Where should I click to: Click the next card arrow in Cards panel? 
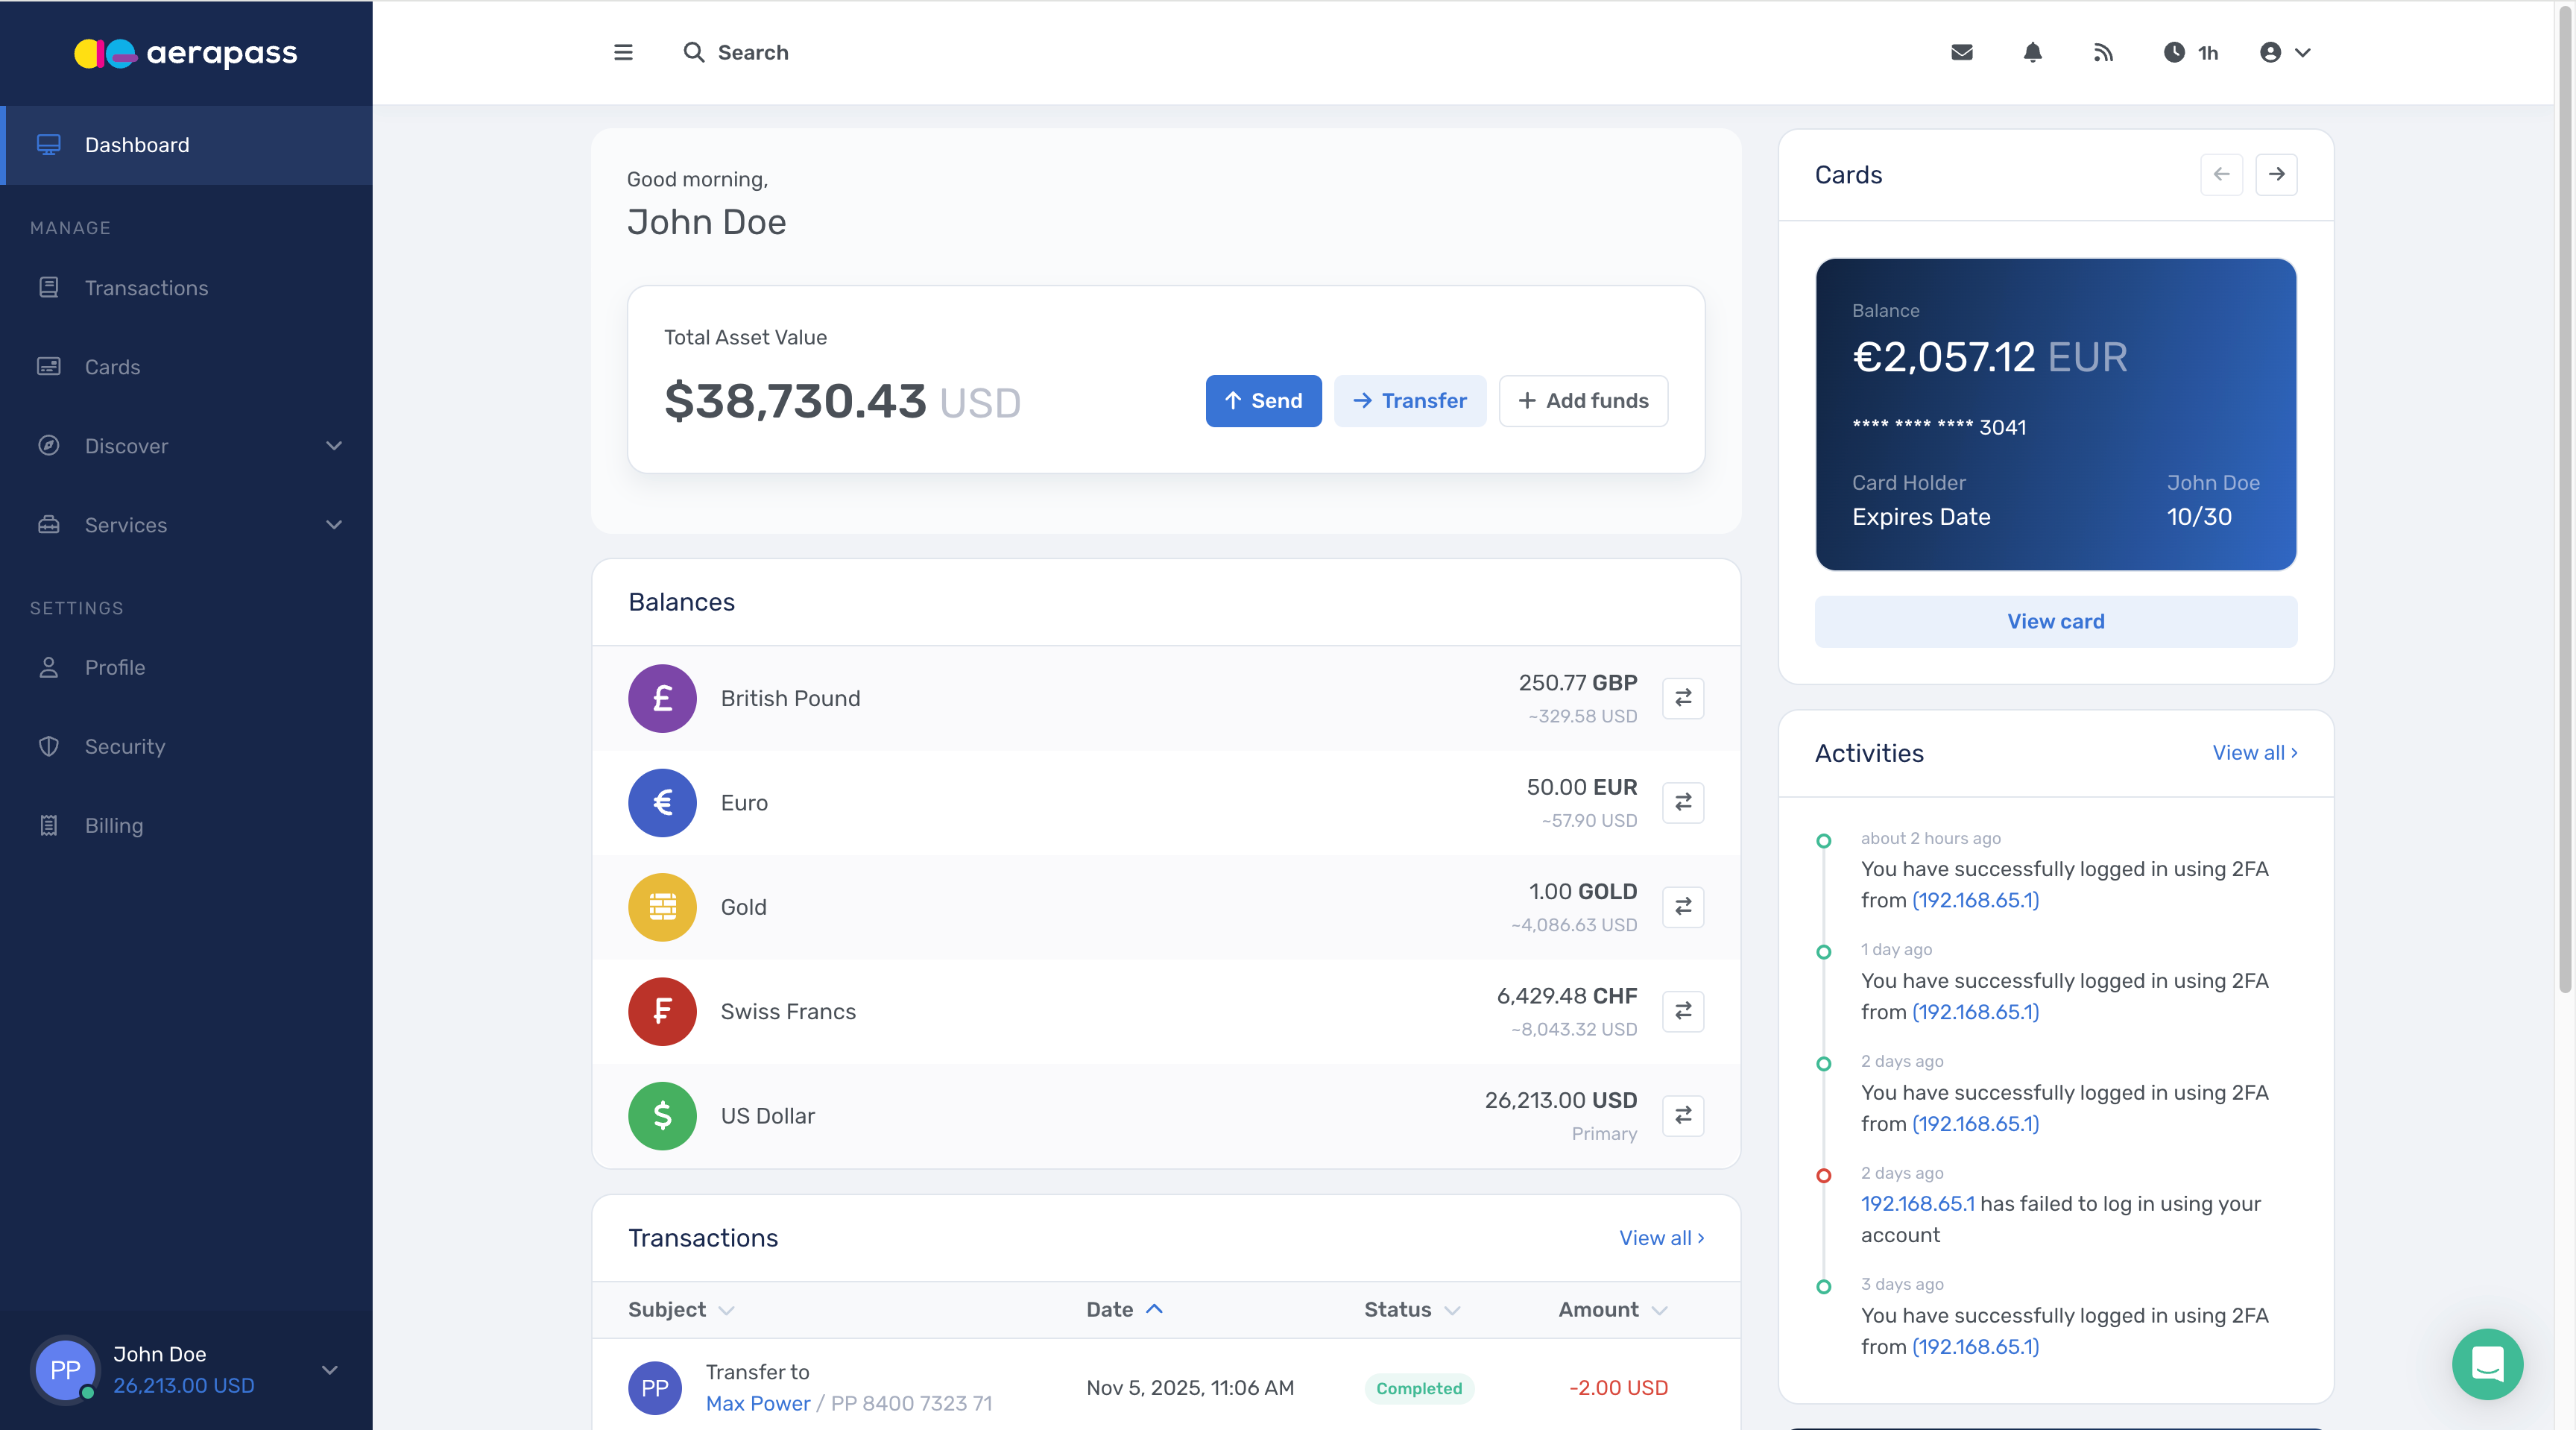pyautogui.click(x=2276, y=174)
